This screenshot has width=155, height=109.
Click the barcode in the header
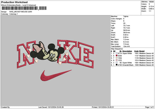pos(24,8)
